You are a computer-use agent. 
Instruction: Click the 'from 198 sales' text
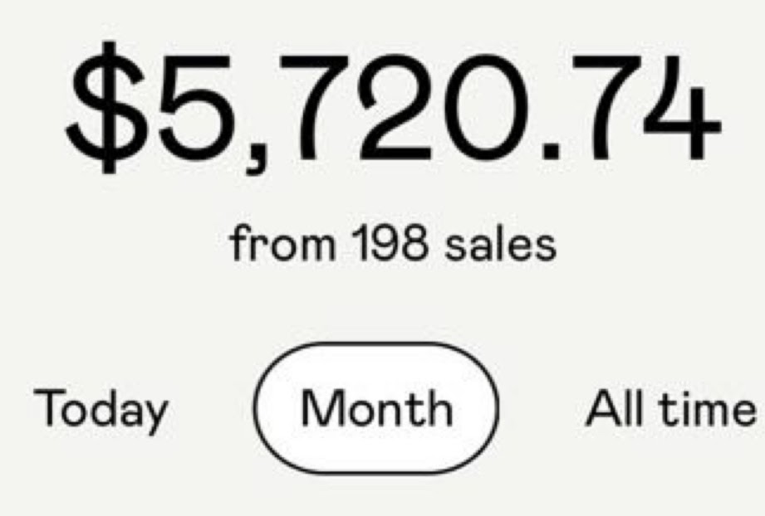tap(392, 245)
